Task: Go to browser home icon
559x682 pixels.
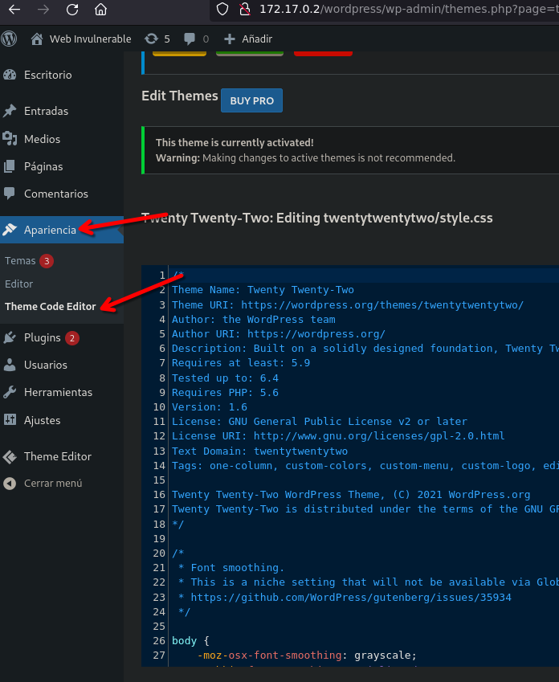Action: (x=100, y=10)
